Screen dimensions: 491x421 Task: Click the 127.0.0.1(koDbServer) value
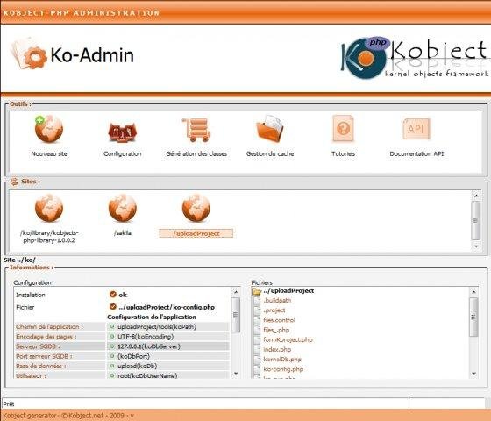149,346
